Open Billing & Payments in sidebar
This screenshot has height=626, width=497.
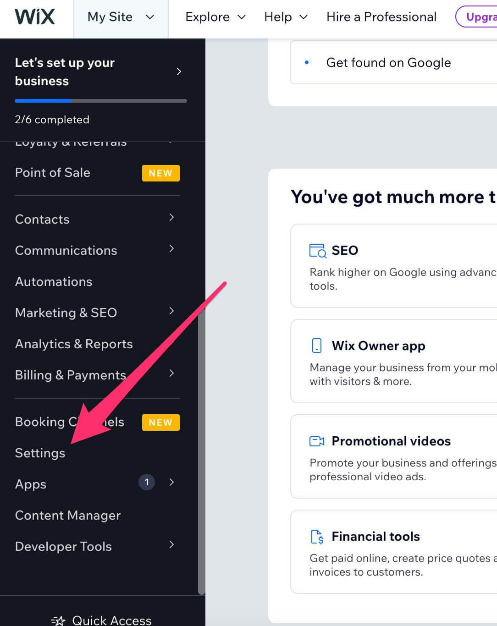click(71, 375)
